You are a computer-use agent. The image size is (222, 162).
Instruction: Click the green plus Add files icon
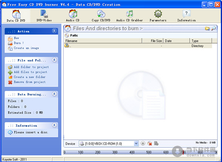[10, 72]
